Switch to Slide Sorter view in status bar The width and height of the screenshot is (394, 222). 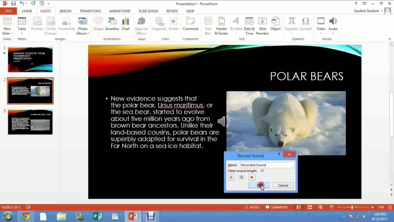pyautogui.click(x=310, y=207)
